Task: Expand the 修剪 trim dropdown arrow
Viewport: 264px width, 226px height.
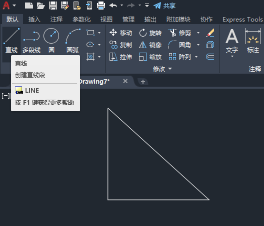Action: click(198, 33)
